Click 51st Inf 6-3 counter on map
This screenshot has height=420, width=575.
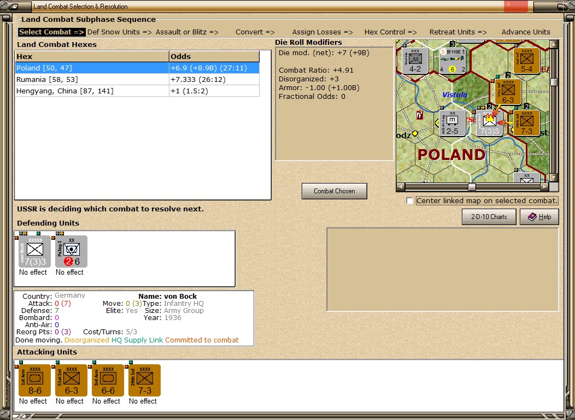[508, 92]
